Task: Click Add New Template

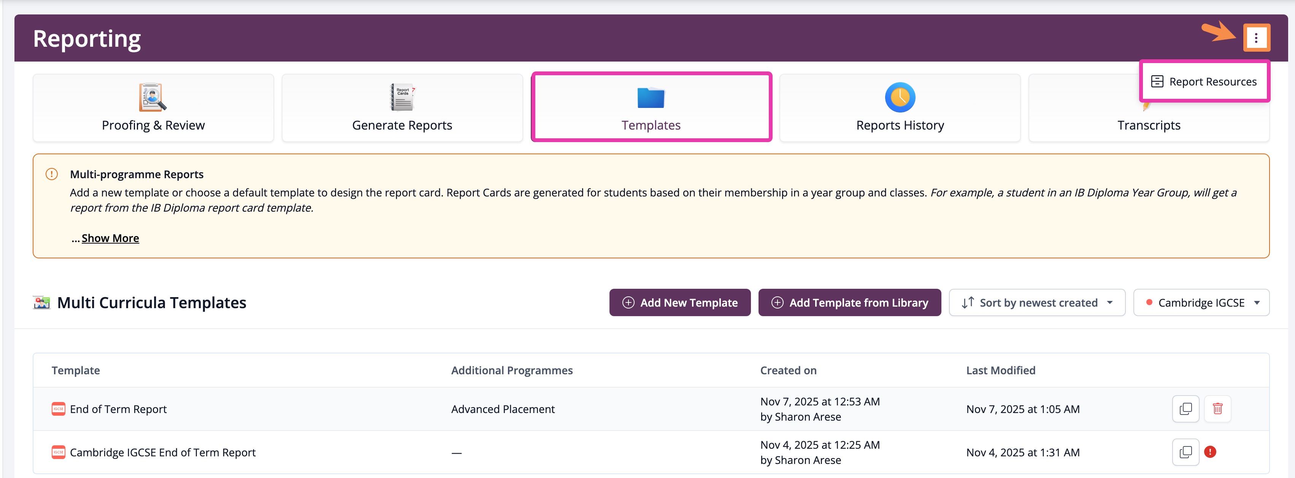Action: click(x=680, y=302)
